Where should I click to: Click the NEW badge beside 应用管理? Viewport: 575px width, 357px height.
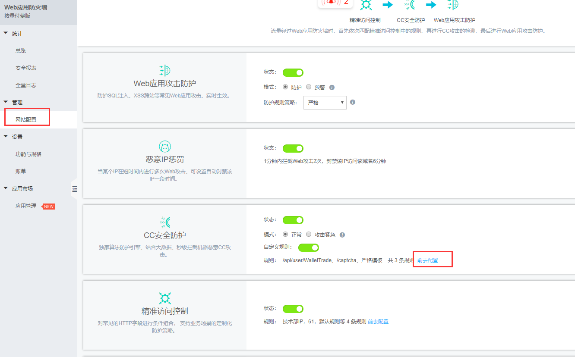pos(48,207)
